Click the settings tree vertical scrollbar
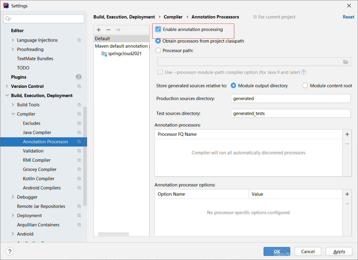 pyautogui.click(x=85, y=156)
